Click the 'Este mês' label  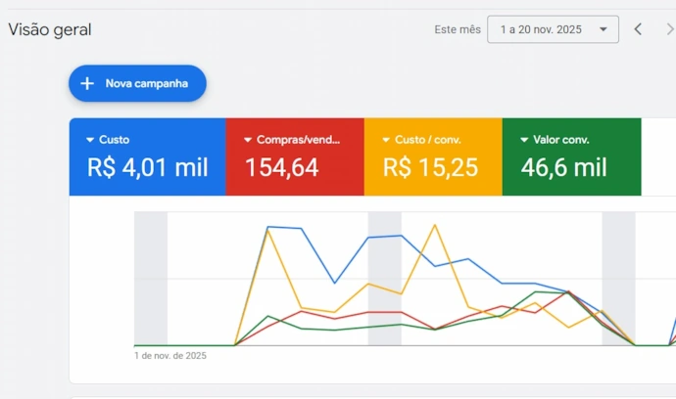(458, 29)
